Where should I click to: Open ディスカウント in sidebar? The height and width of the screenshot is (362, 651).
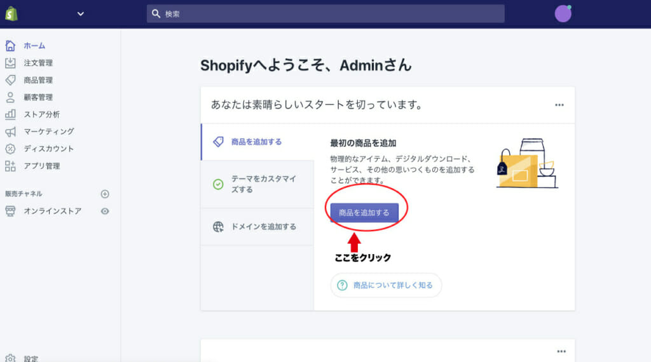coord(48,149)
